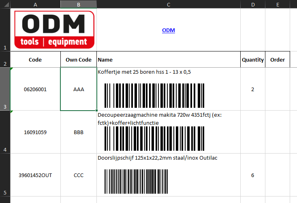This screenshot has width=297, height=203.
Task: Click the Code header cell
Action: point(35,60)
